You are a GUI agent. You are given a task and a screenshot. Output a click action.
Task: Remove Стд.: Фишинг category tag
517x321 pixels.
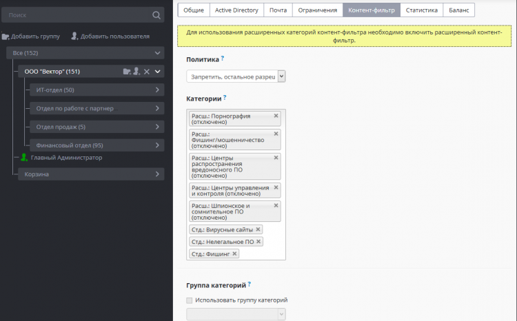point(235,253)
